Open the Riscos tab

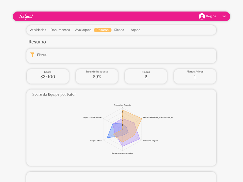[119, 30]
